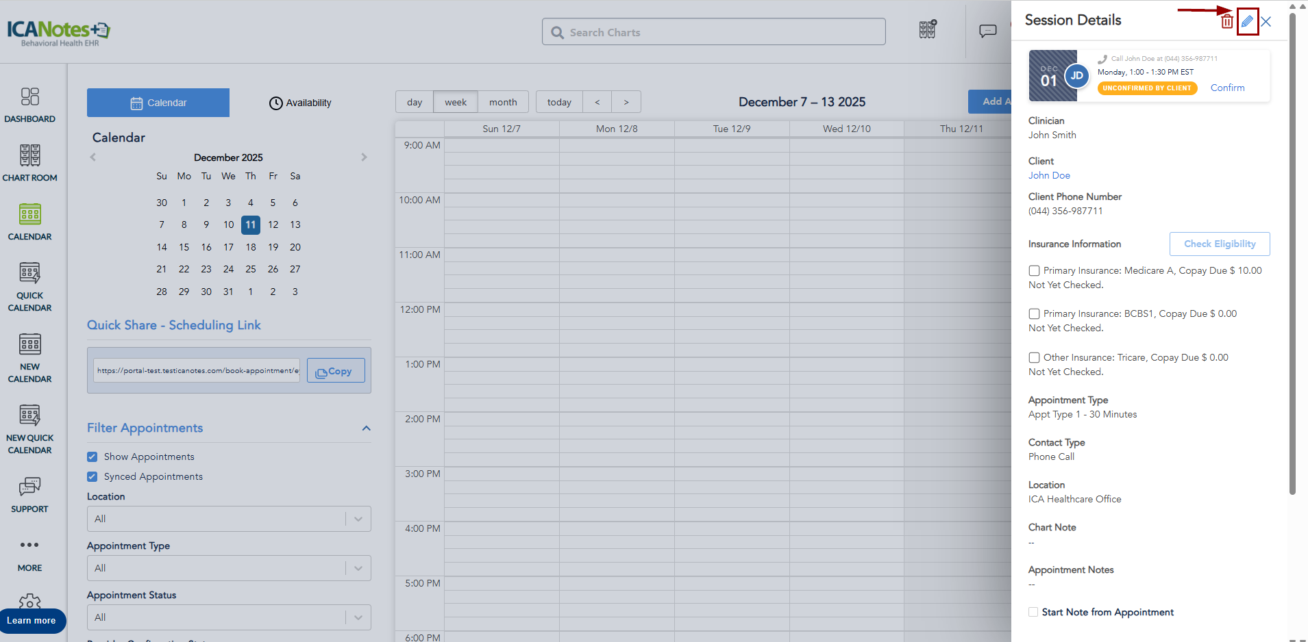The width and height of the screenshot is (1308, 642).
Task: Open the Location filter dropdown
Action: 229,519
